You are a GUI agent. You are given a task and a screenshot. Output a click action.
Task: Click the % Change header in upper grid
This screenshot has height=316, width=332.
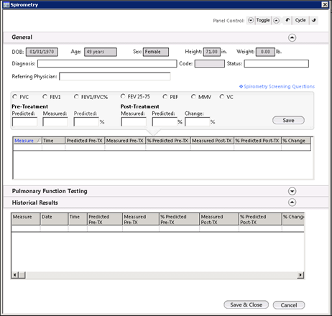pyautogui.click(x=296, y=141)
